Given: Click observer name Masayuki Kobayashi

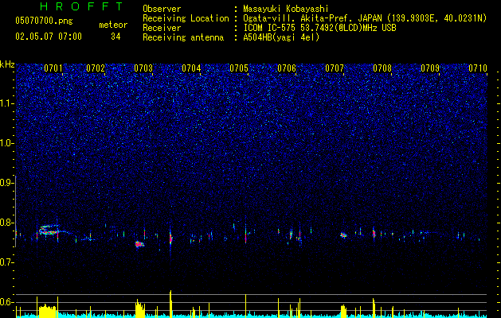Looking at the screenshot, I should tap(286, 9).
